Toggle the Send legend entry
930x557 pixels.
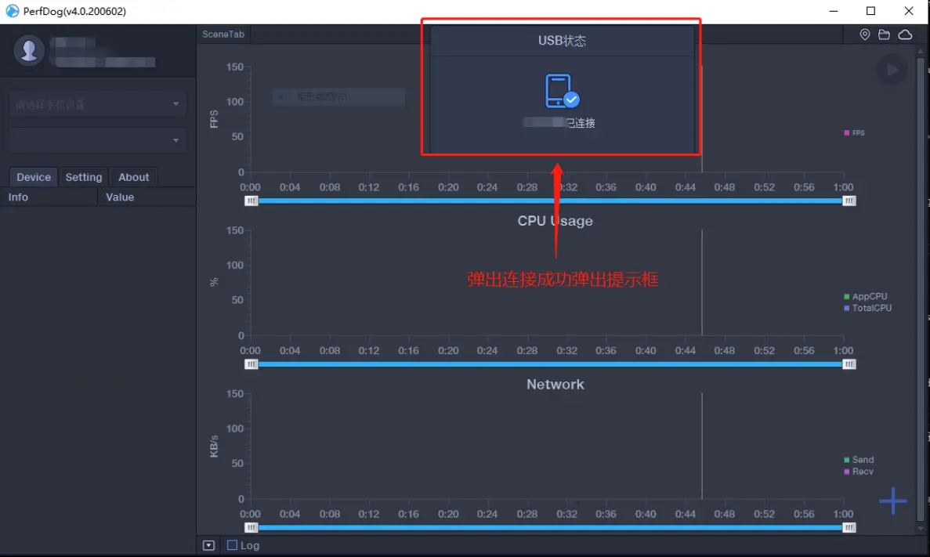(858, 460)
